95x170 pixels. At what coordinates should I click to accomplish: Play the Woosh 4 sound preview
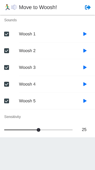pos(85,84)
